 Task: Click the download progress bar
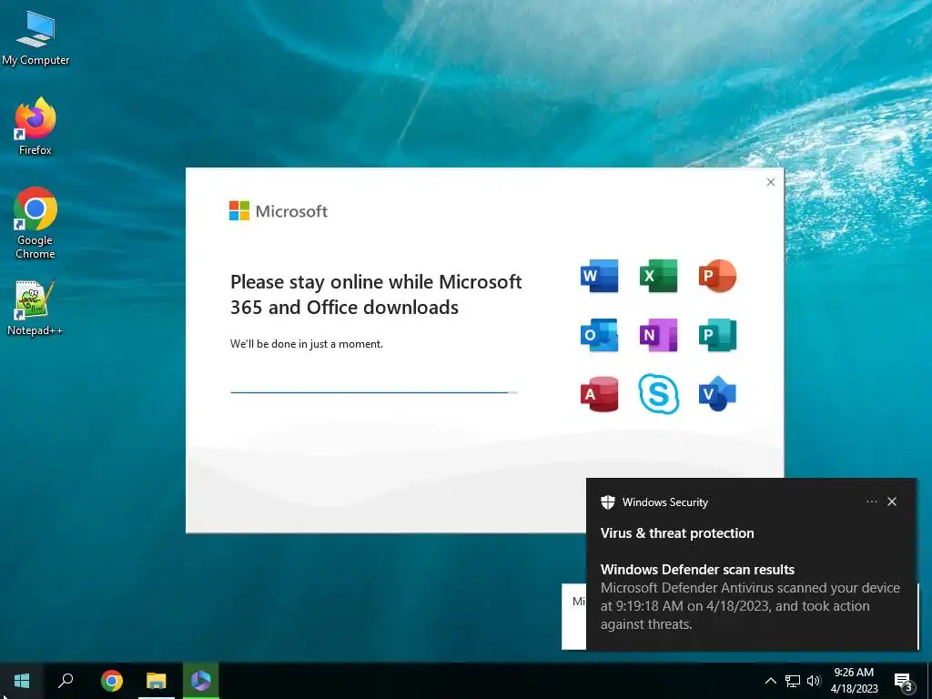[374, 392]
